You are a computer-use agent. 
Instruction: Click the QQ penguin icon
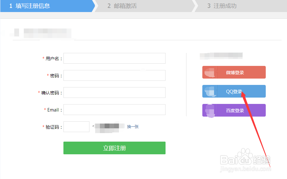[x=210, y=91]
